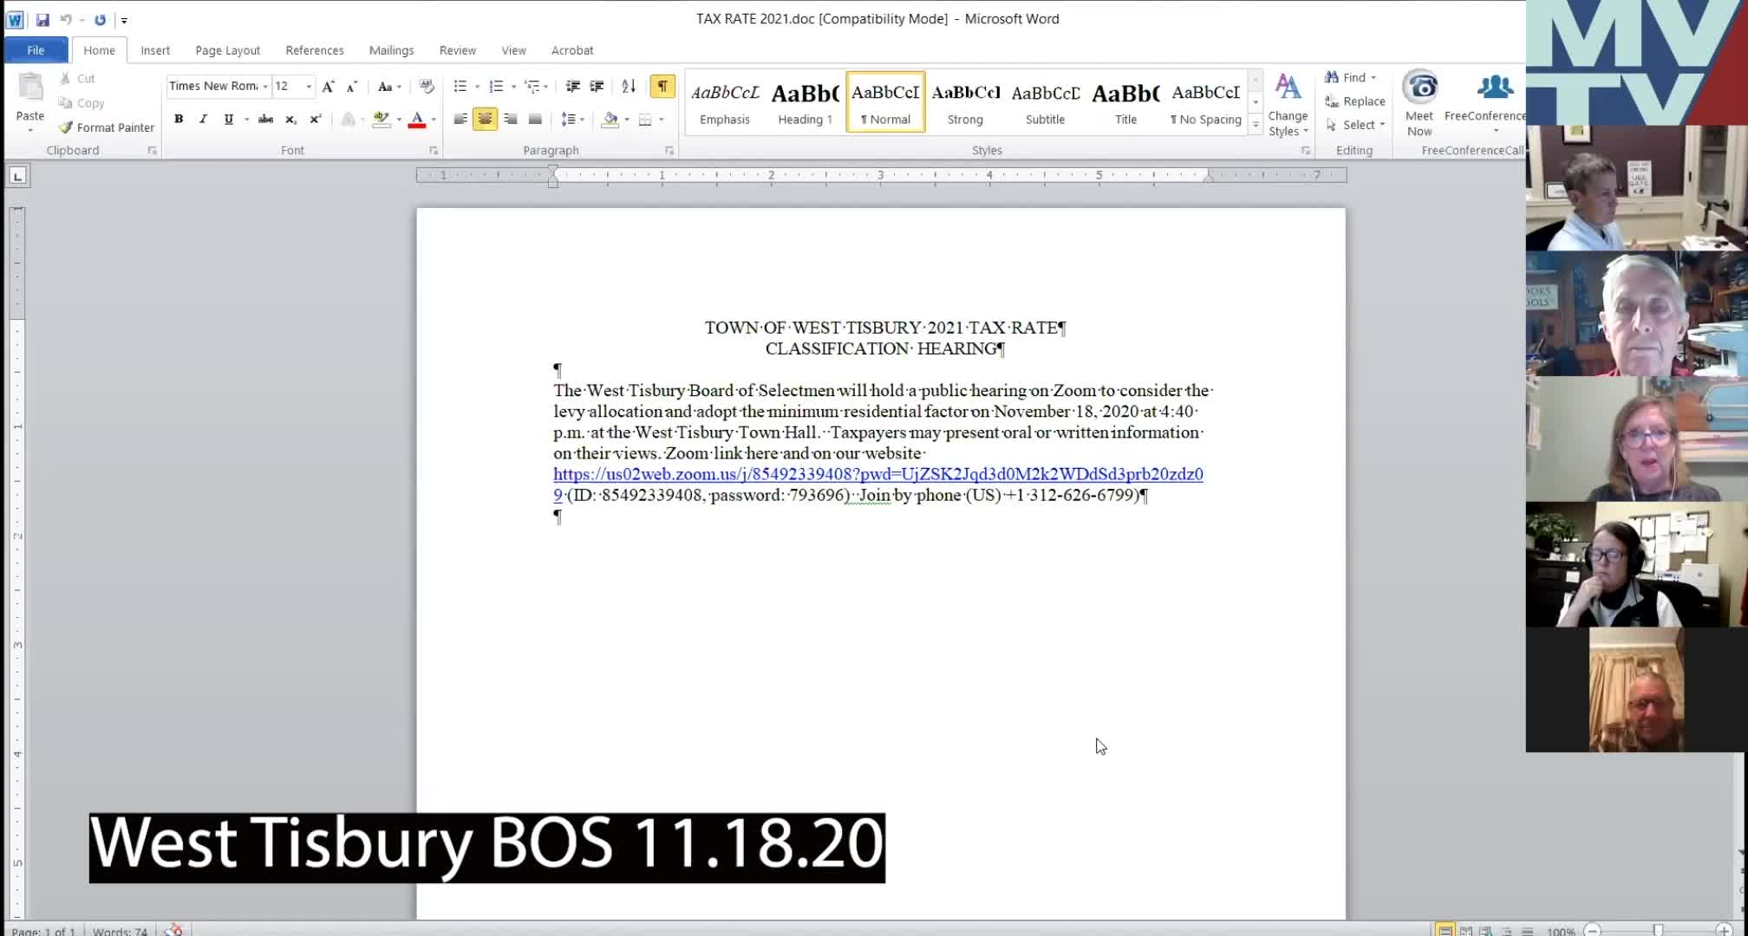This screenshot has height=936, width=1748.
Task: Click the Increase Indent icon
Action: pos(597,86)
